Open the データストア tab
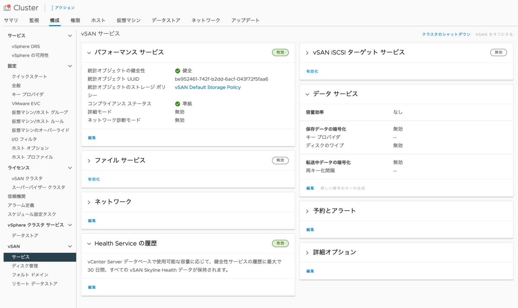 pos(166,20)
